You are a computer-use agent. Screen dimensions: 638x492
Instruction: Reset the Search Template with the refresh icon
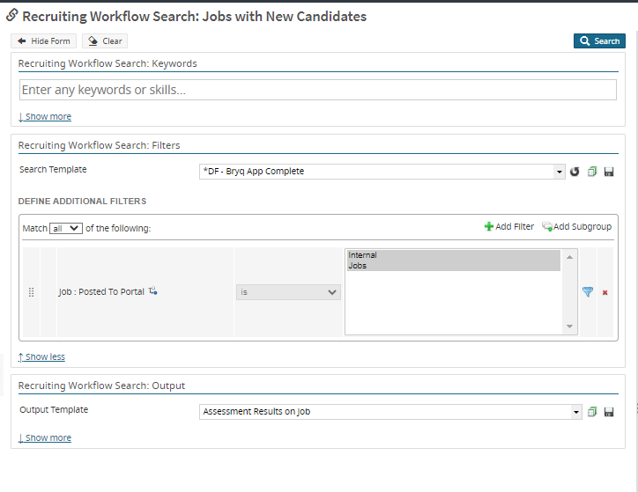pyautogui.click(x=575, y=172)
